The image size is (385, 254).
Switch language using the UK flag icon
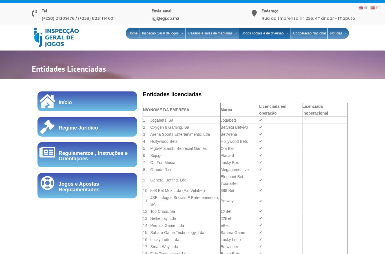click(x=360, y=8)
